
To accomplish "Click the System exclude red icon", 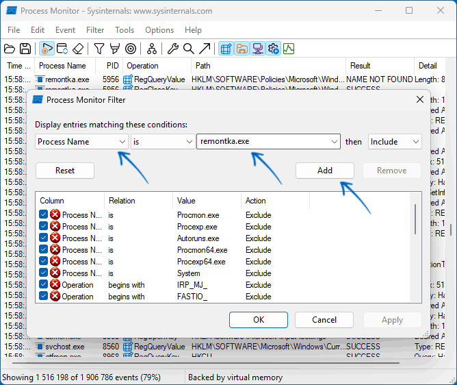I will click(x=55, y=273).
